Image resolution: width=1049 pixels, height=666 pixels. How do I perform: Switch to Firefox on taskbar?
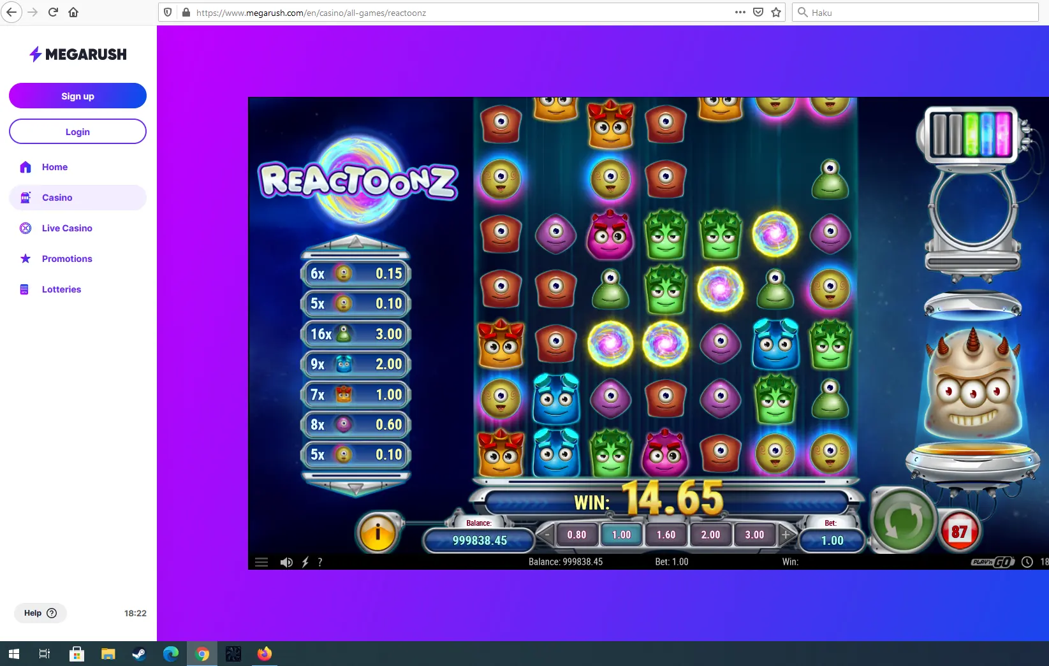click(264, 654)
